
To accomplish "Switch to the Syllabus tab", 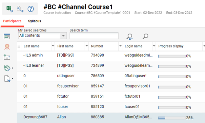I will pos(35,21).
